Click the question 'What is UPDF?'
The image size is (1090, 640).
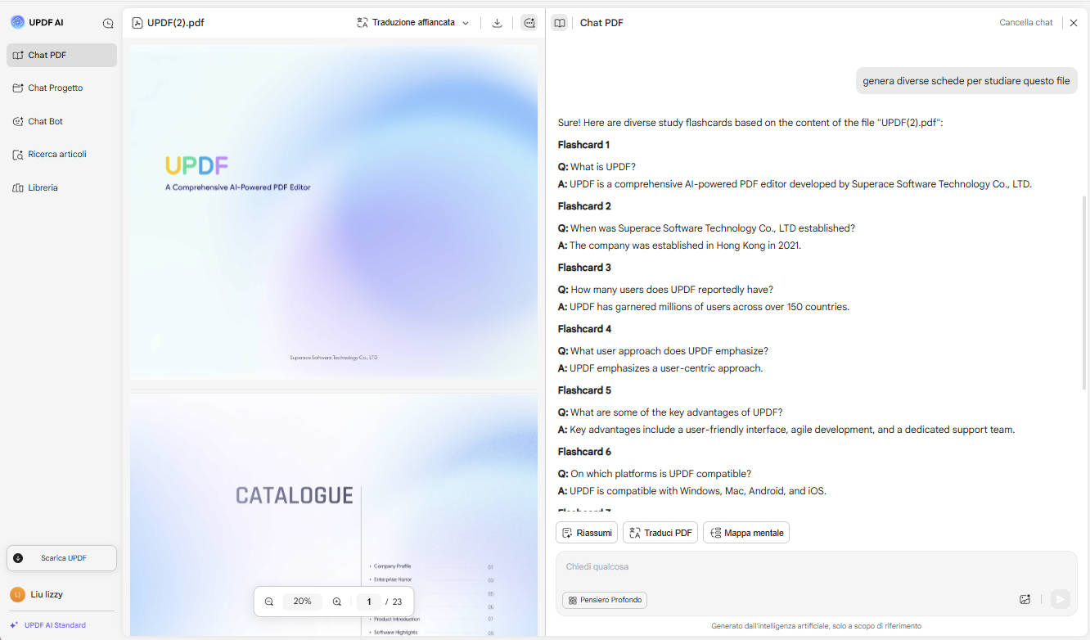coord(603,167)
